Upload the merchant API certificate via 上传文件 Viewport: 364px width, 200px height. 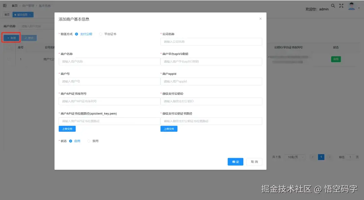67,129
